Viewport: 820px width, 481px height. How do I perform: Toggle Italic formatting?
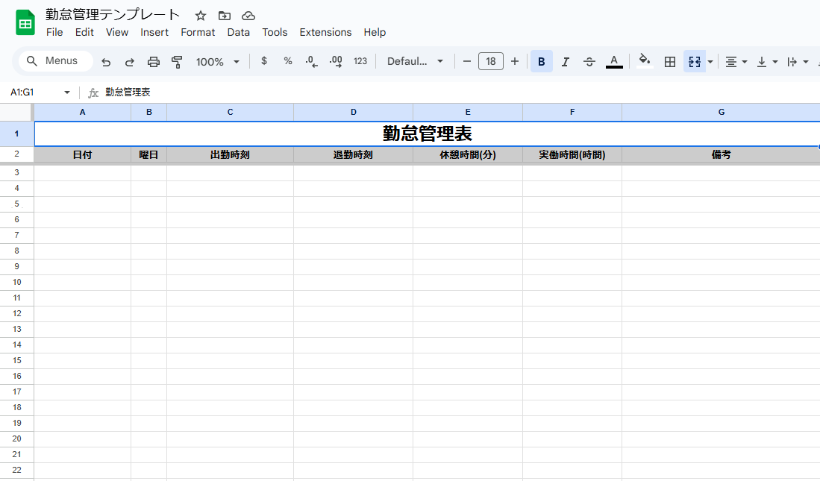566,62
